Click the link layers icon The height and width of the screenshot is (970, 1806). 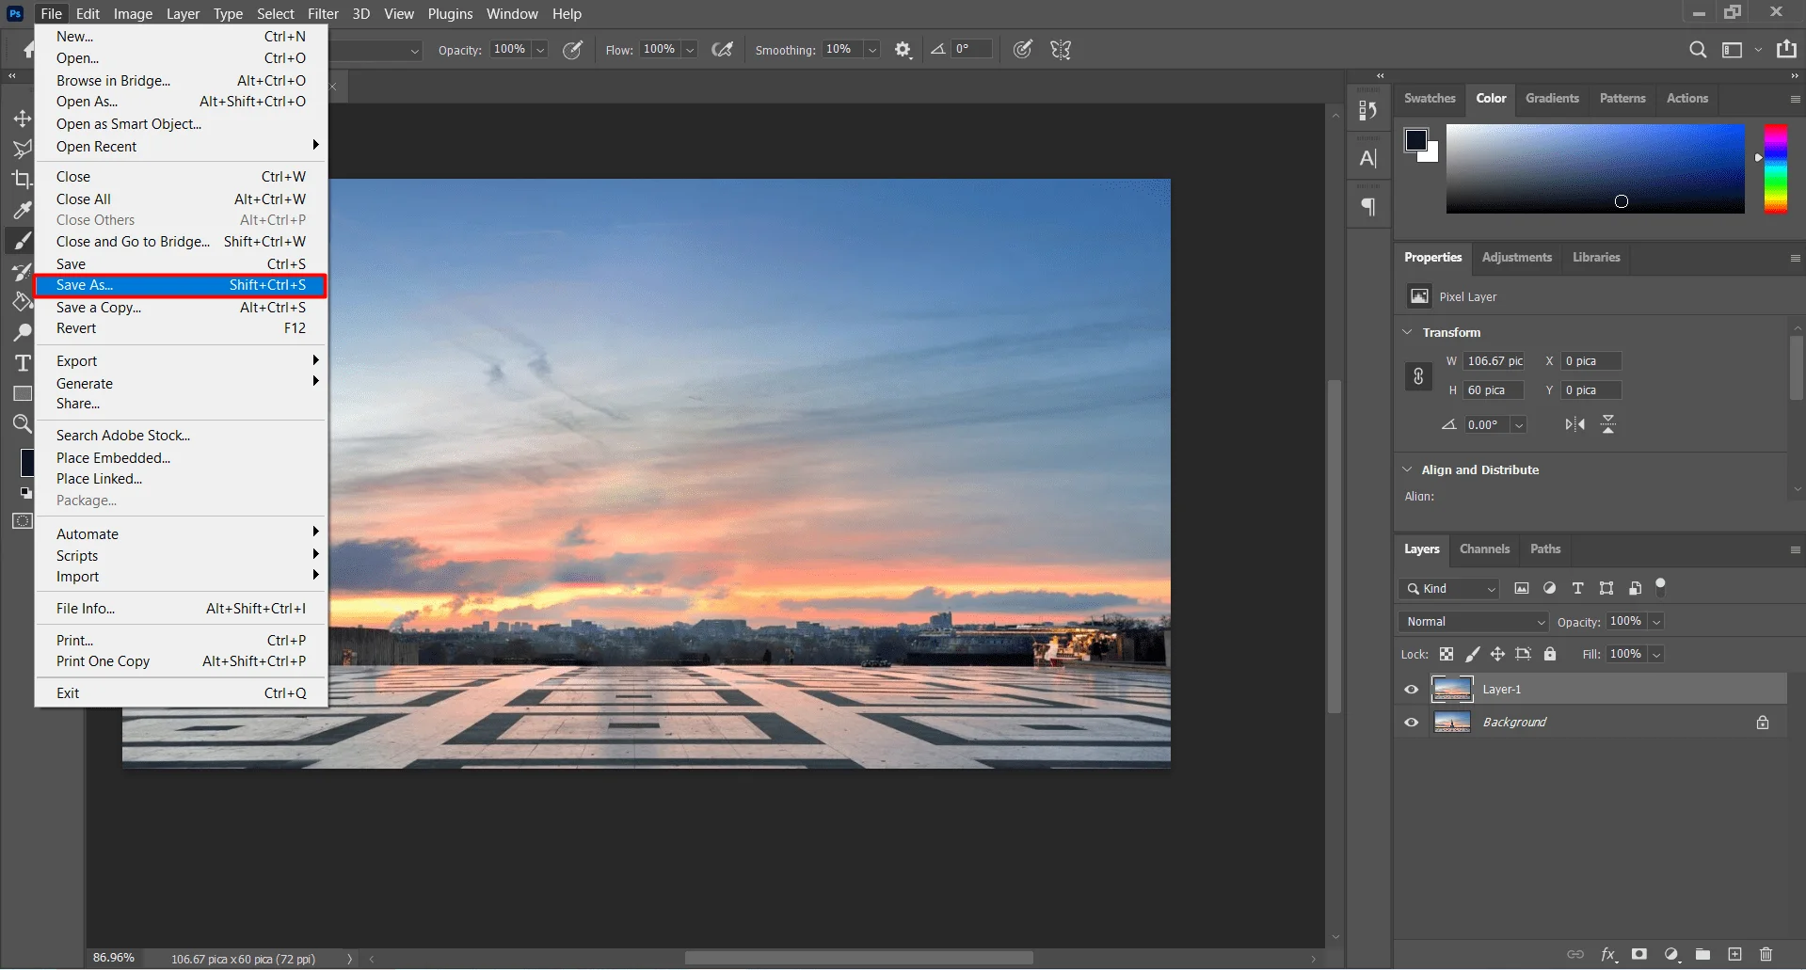tap(1575, 954)
